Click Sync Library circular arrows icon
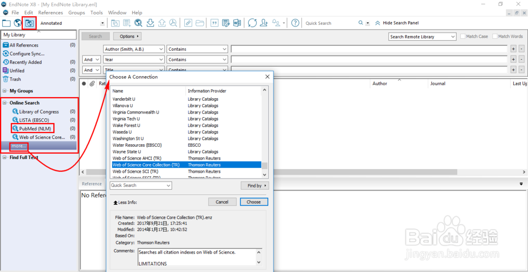528x272 pixels. [252, 23]
